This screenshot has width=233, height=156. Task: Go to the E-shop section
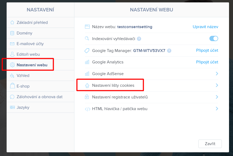pyautogui.click(x=41, y=86)
